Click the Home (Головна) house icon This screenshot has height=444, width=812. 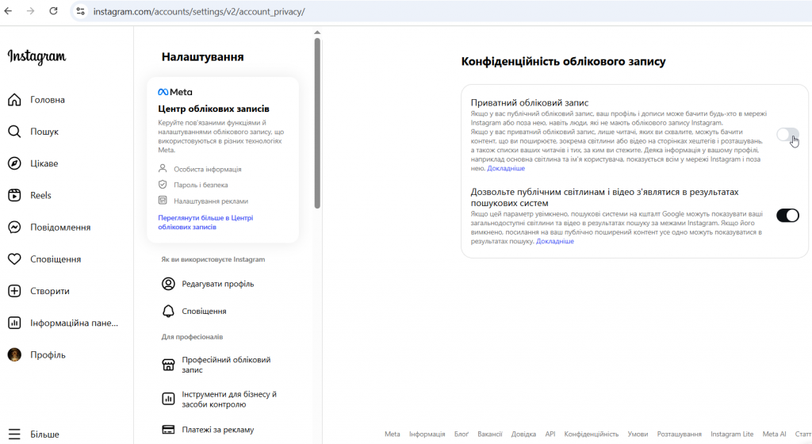click(x=14, y=100)
